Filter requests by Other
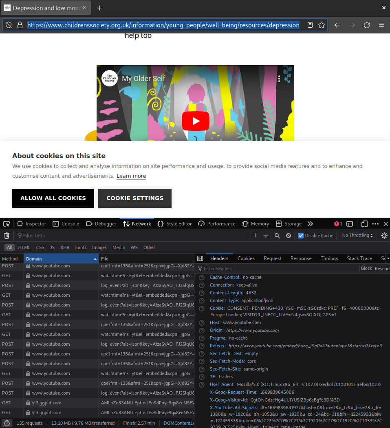 click(149, 247)
